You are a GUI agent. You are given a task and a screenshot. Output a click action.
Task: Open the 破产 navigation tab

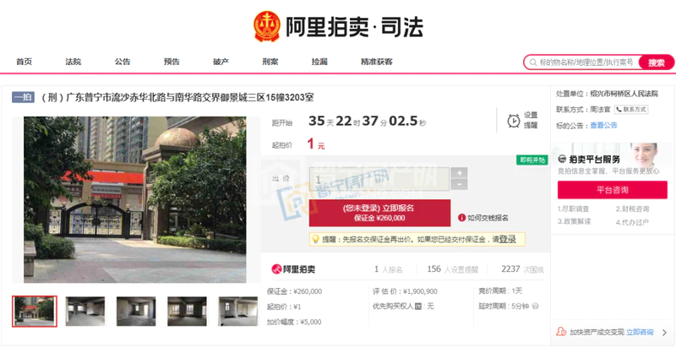click(221, 62)
